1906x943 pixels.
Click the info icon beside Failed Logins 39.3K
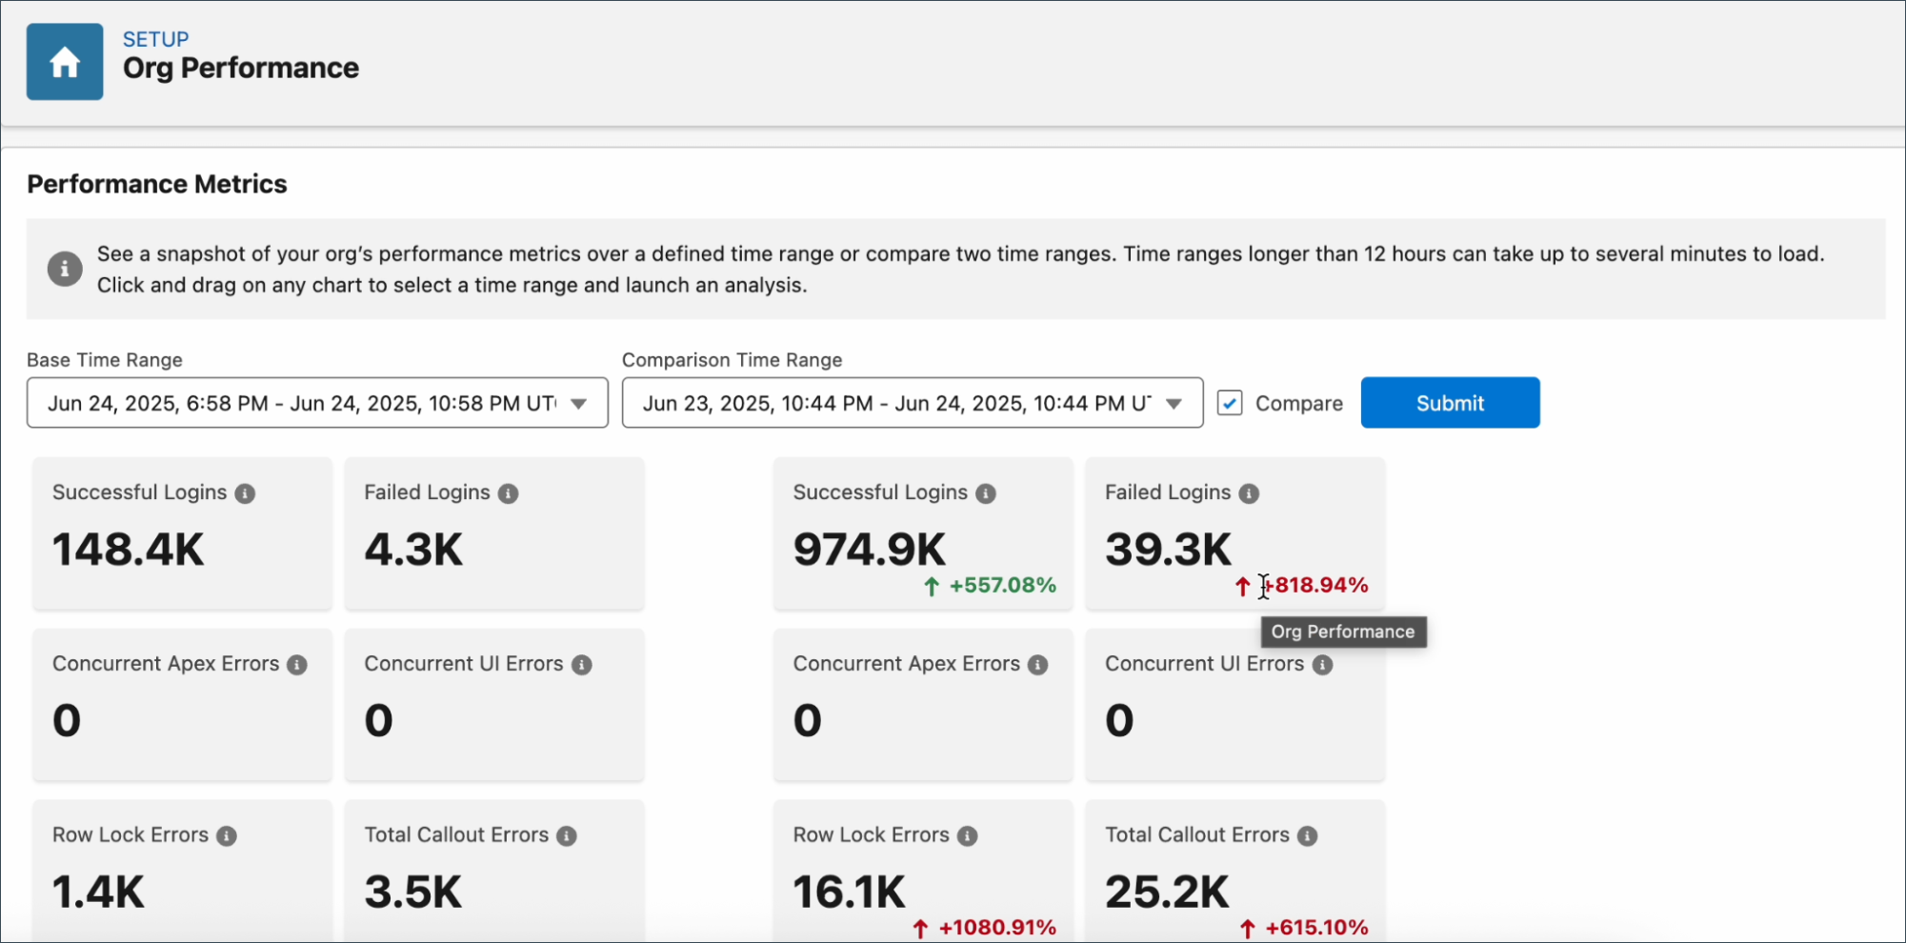pos(1249,493)
